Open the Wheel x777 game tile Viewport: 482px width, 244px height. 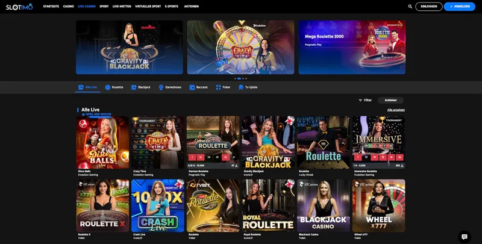[379, 205]
